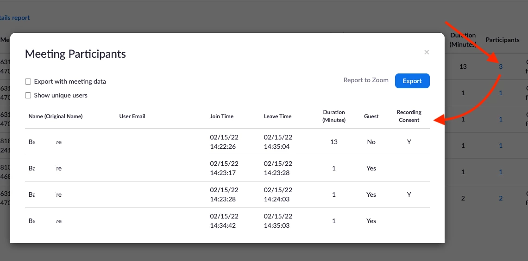Open participants count 3 link
This screenshot has width=528, height=261.
click(501, 67)
